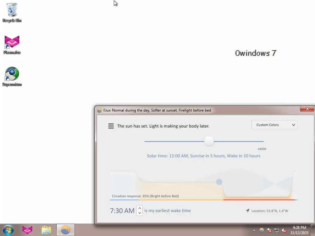Open the Custom Colors dropdown
This screenshot has height=236, width=315.
pos(274,125)
